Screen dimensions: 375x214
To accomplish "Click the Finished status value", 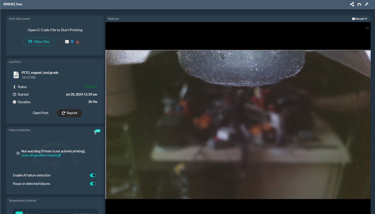I will (91, 87).
